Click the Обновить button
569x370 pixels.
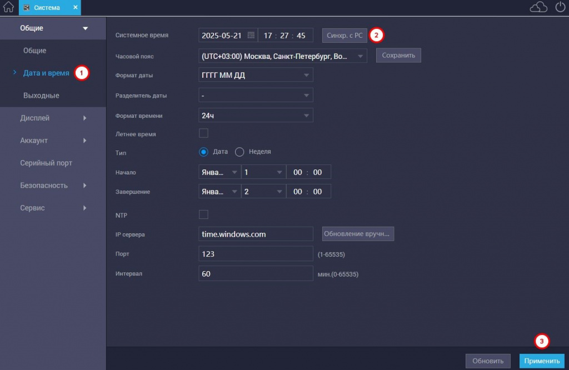488,361
